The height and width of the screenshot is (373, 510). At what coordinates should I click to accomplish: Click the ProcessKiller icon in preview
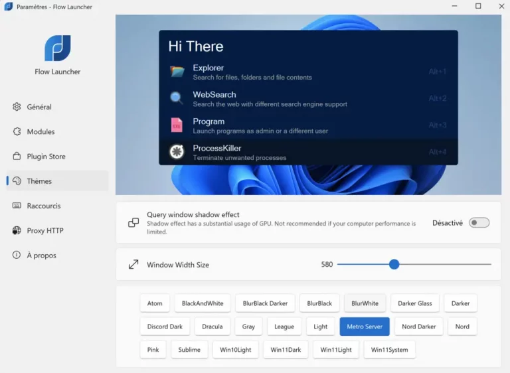177,152
